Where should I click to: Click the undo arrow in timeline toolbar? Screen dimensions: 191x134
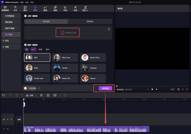[x=3, y=95]
